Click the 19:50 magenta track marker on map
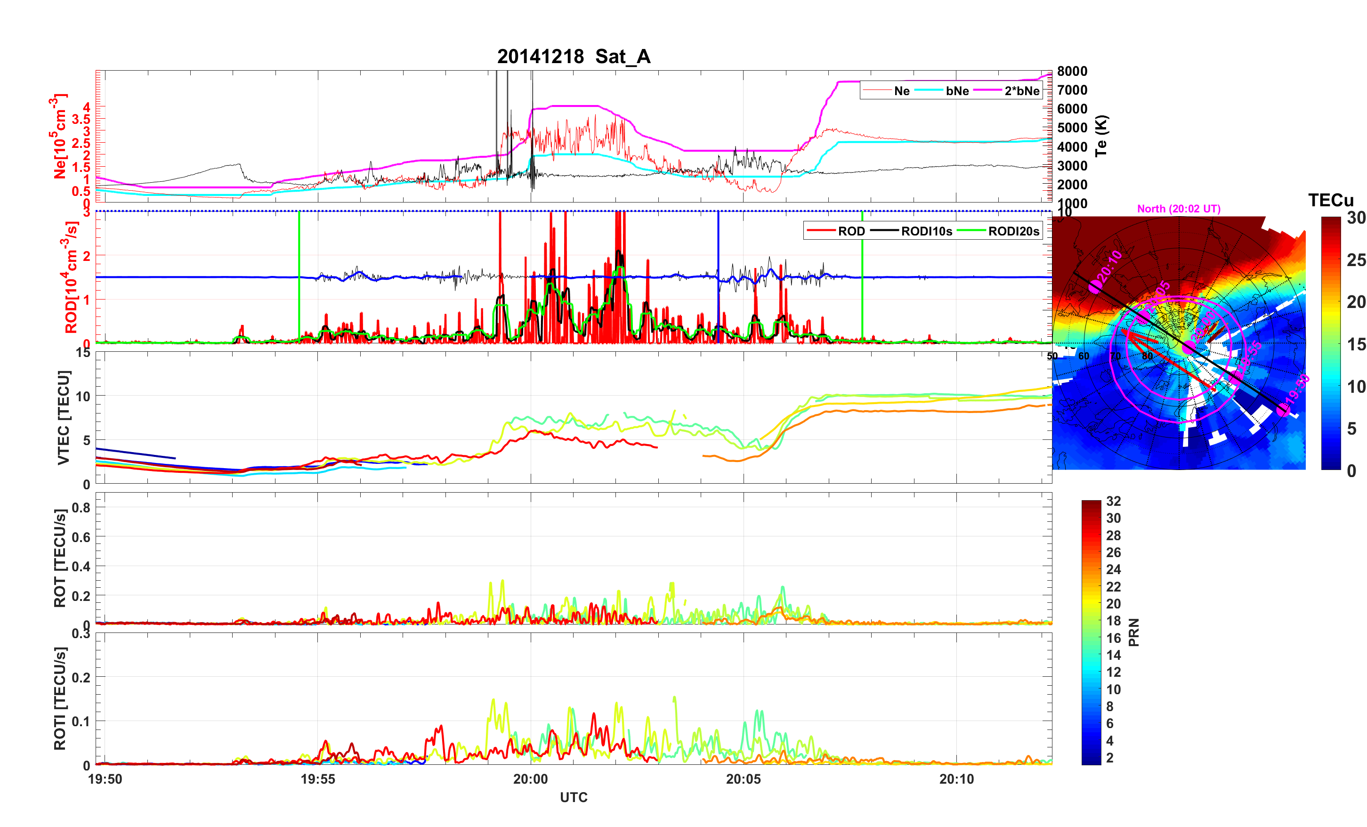1367x827 pixels. pyautogui.click(x=1283, y=410)
